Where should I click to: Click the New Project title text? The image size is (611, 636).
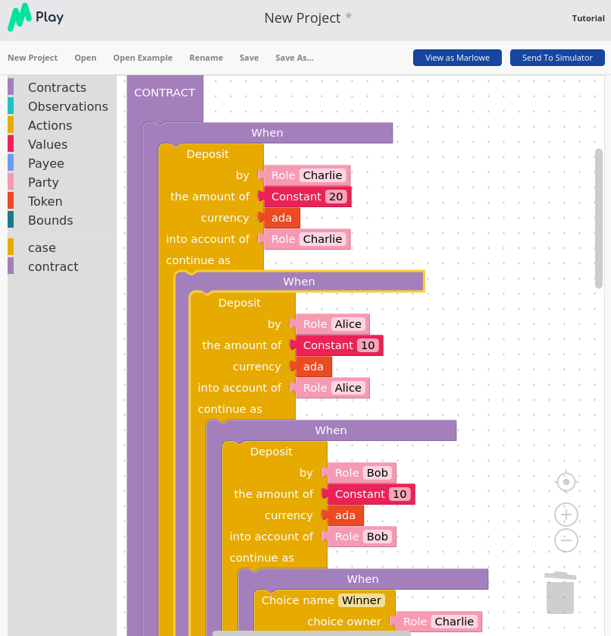tap(302, 18)
